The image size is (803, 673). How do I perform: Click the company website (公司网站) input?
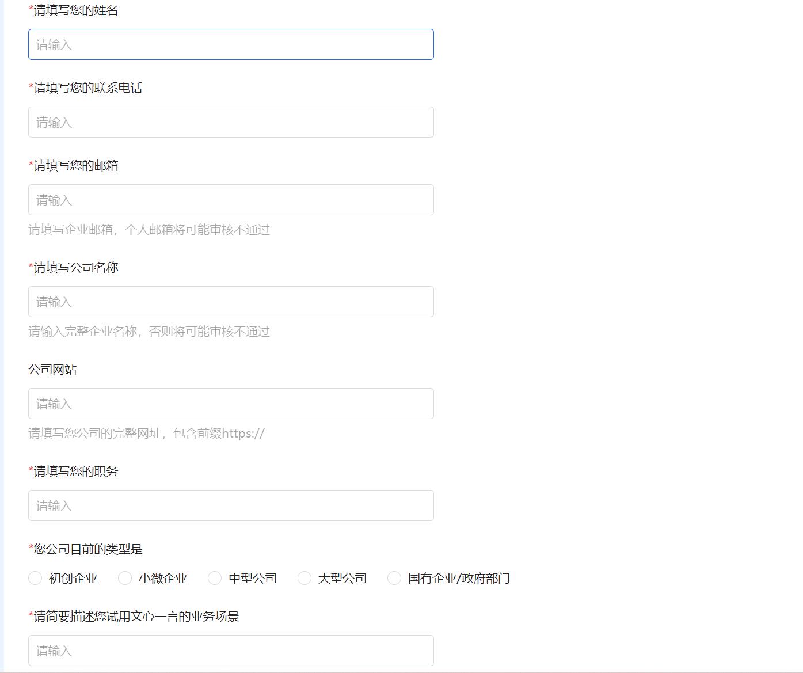point(230,404)
